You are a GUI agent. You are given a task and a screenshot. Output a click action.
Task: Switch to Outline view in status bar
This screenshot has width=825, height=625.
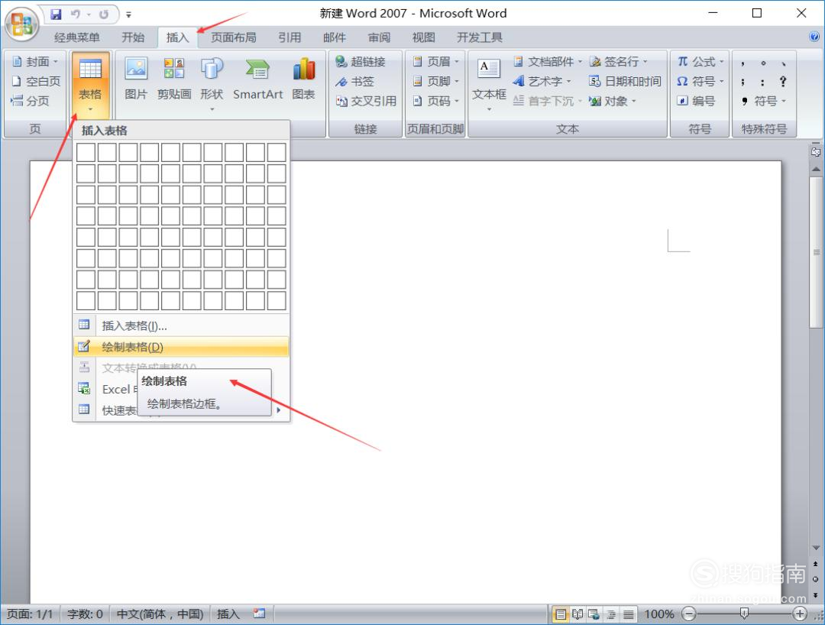coord(611,614)
